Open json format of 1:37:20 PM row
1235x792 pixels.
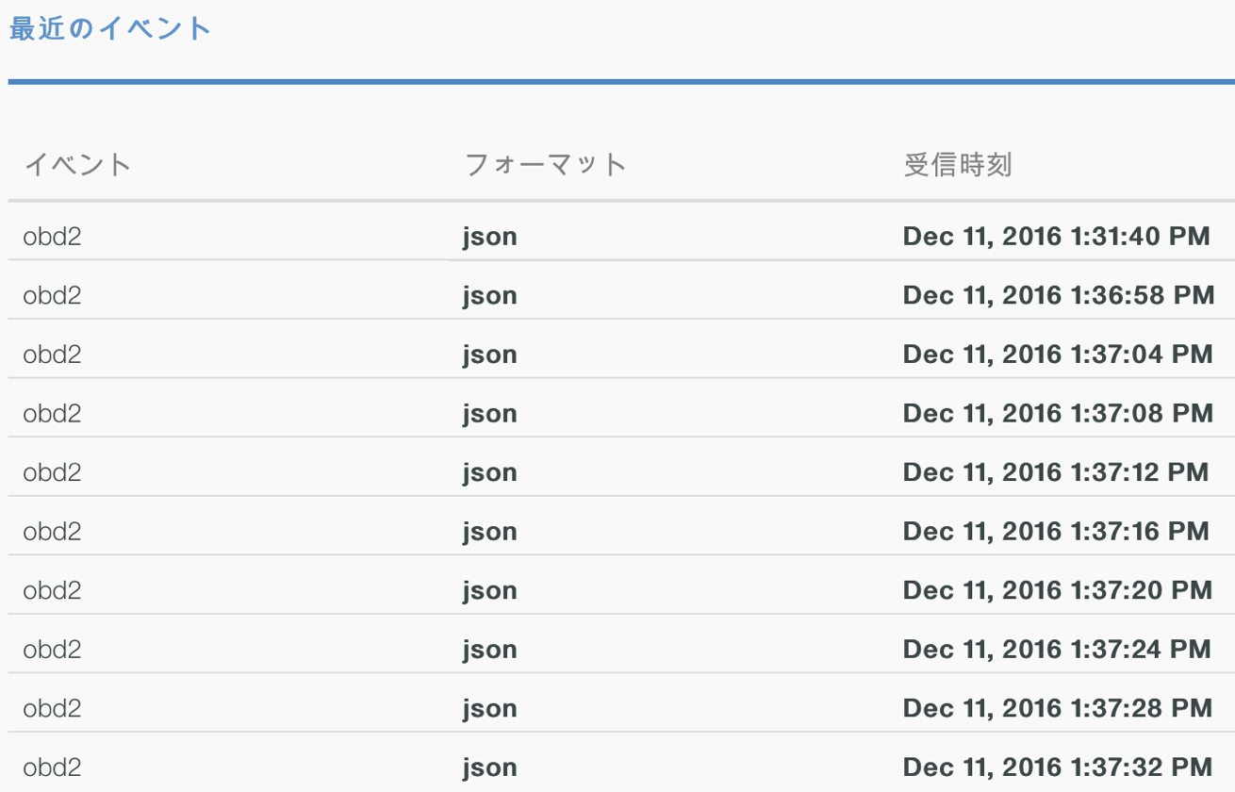click(489, 592)
